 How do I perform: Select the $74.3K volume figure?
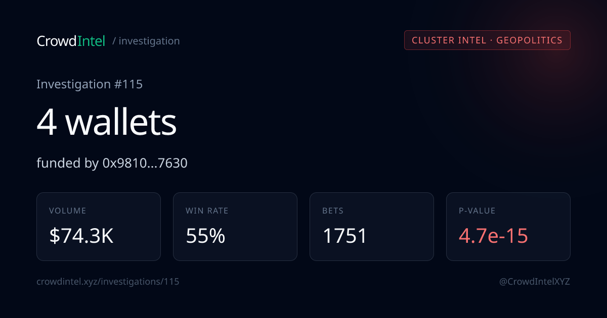81,236
